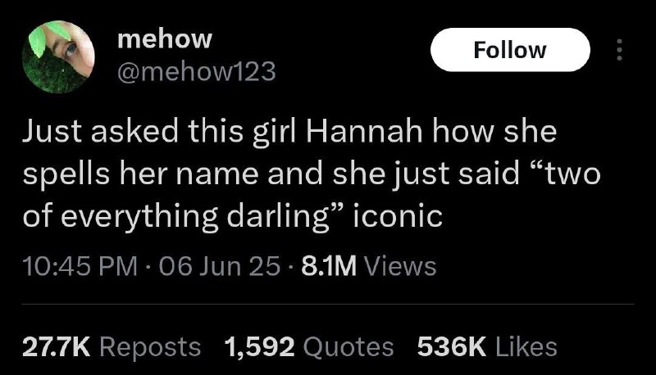Open the @mehow123 handle link
The image size is (656, 375).
click(x=197, y=71)
